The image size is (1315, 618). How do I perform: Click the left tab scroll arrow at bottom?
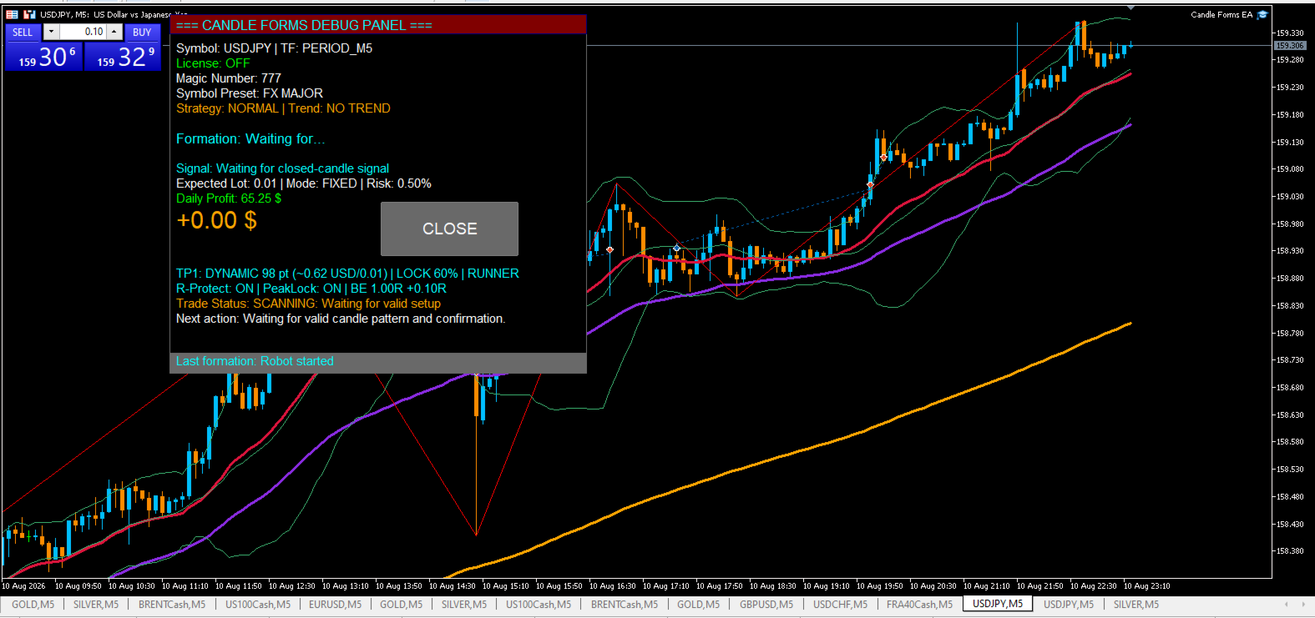pyautogui.click(x=1287, y=604)
